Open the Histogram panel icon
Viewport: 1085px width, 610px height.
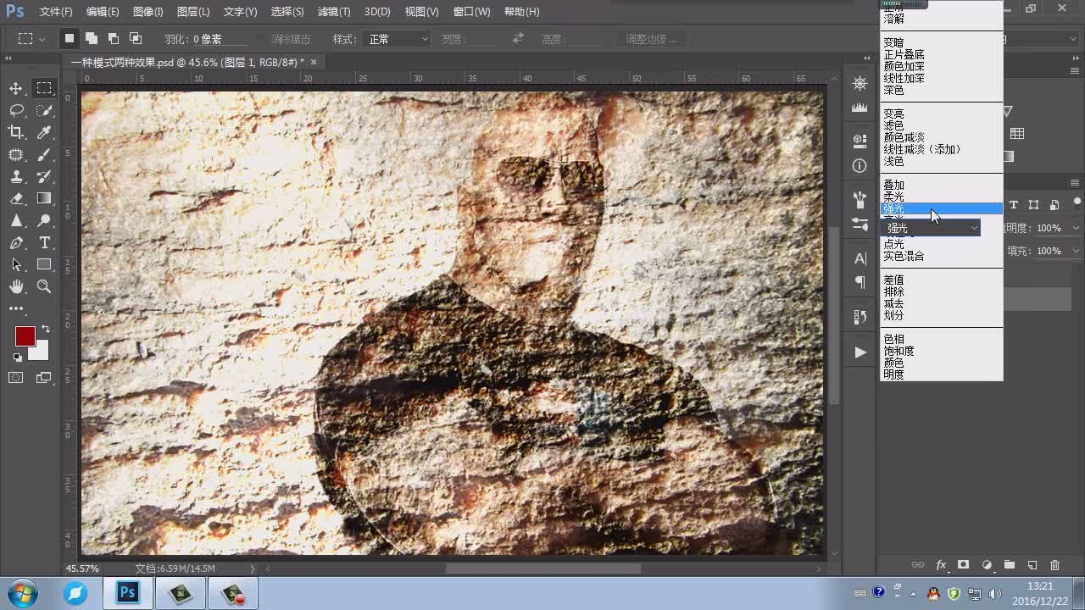860,108
